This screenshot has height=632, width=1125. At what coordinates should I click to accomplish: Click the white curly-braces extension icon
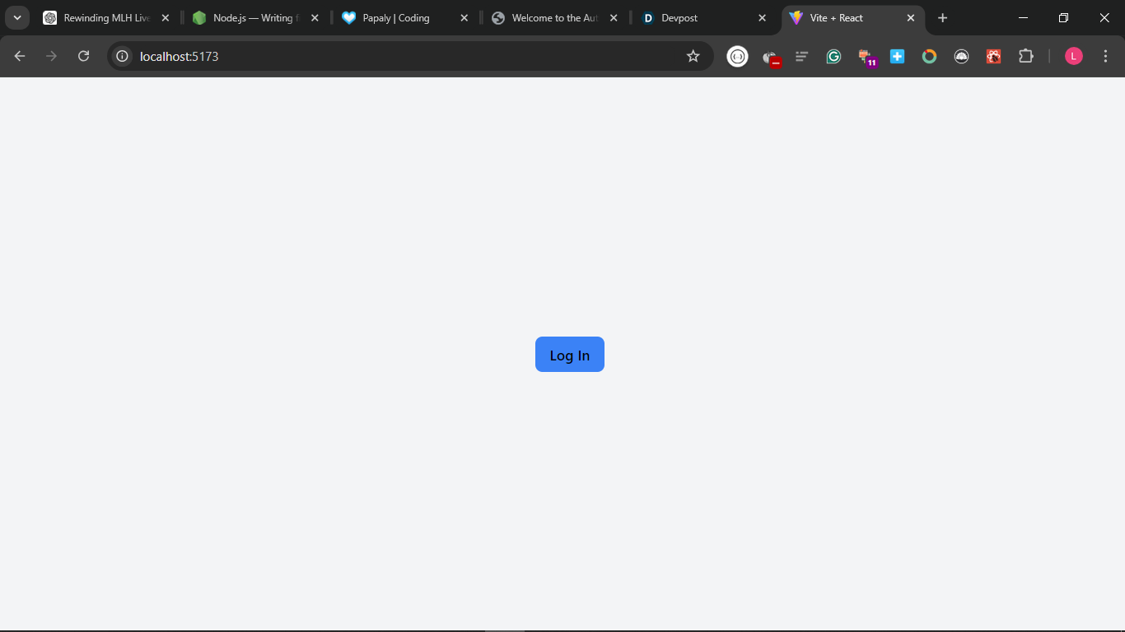coord(737,56)
